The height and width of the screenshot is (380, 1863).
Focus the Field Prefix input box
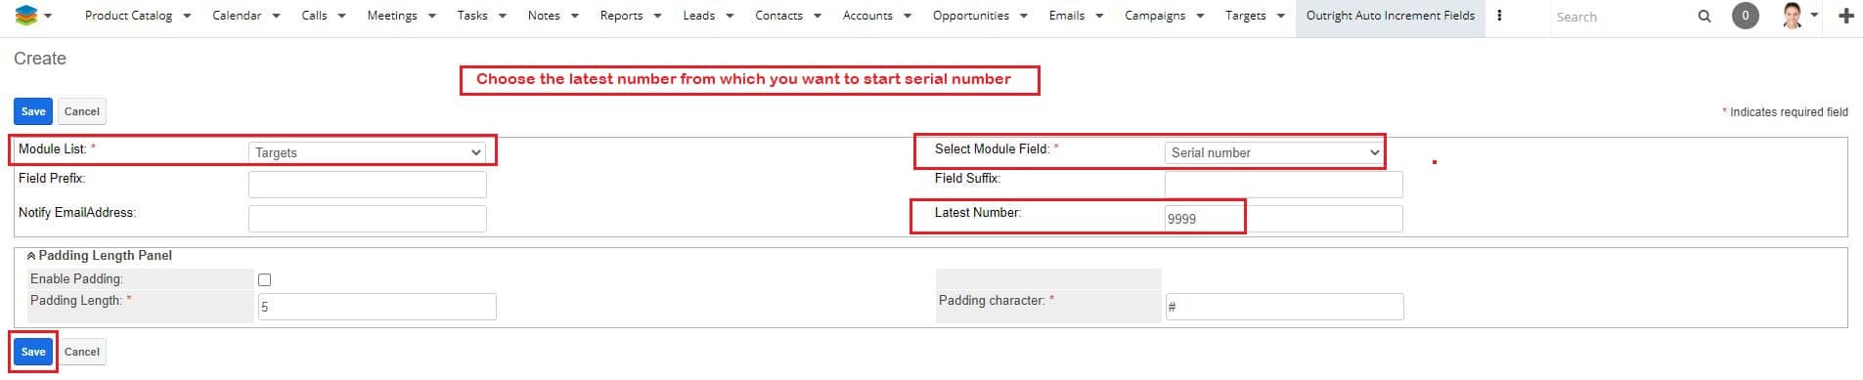368,185
